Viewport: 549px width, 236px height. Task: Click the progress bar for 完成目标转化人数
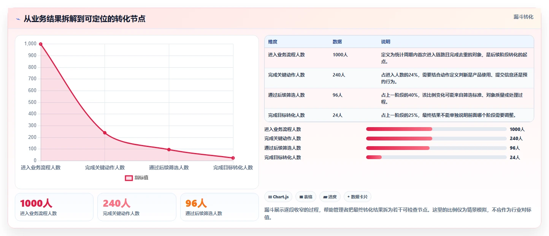point(436,157)
